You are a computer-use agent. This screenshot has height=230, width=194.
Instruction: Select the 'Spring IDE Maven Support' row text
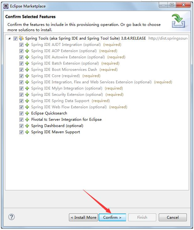point(56,132)
